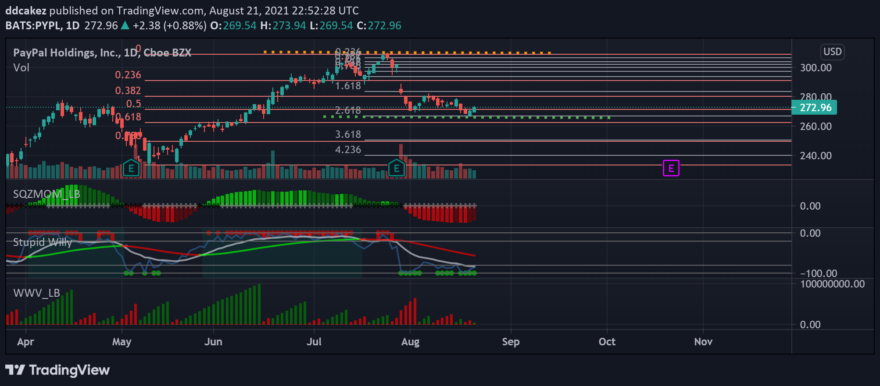Click the +2.38 (+0.88%) price change
Image resolution: width=880 pixels, height=386 pixels.
(170, 25)
